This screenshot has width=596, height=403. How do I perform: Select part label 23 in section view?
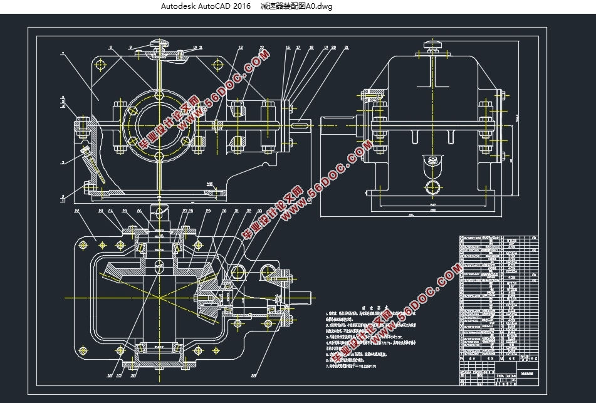pos(101,211)
